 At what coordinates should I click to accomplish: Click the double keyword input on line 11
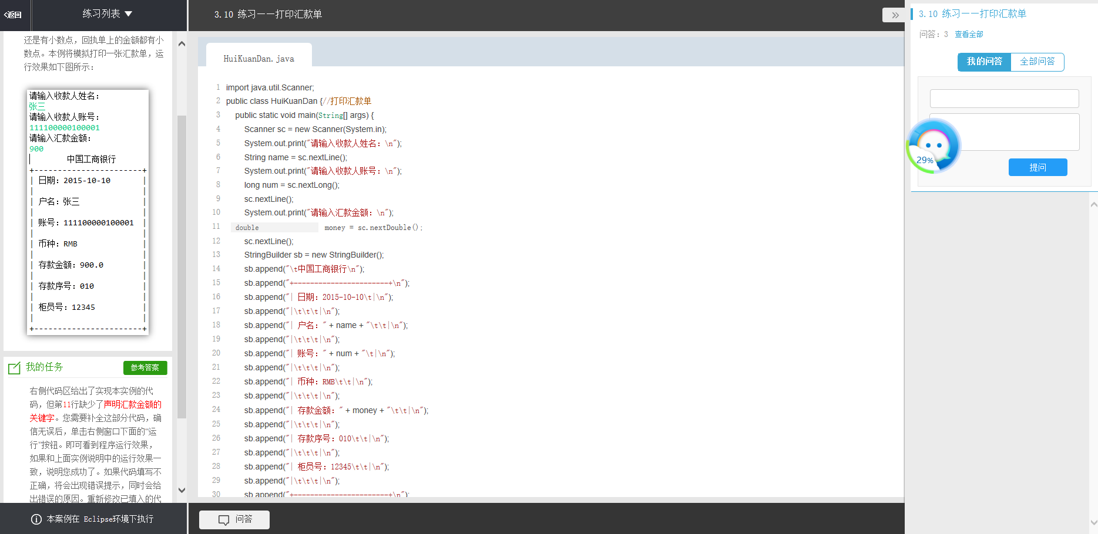274,228
